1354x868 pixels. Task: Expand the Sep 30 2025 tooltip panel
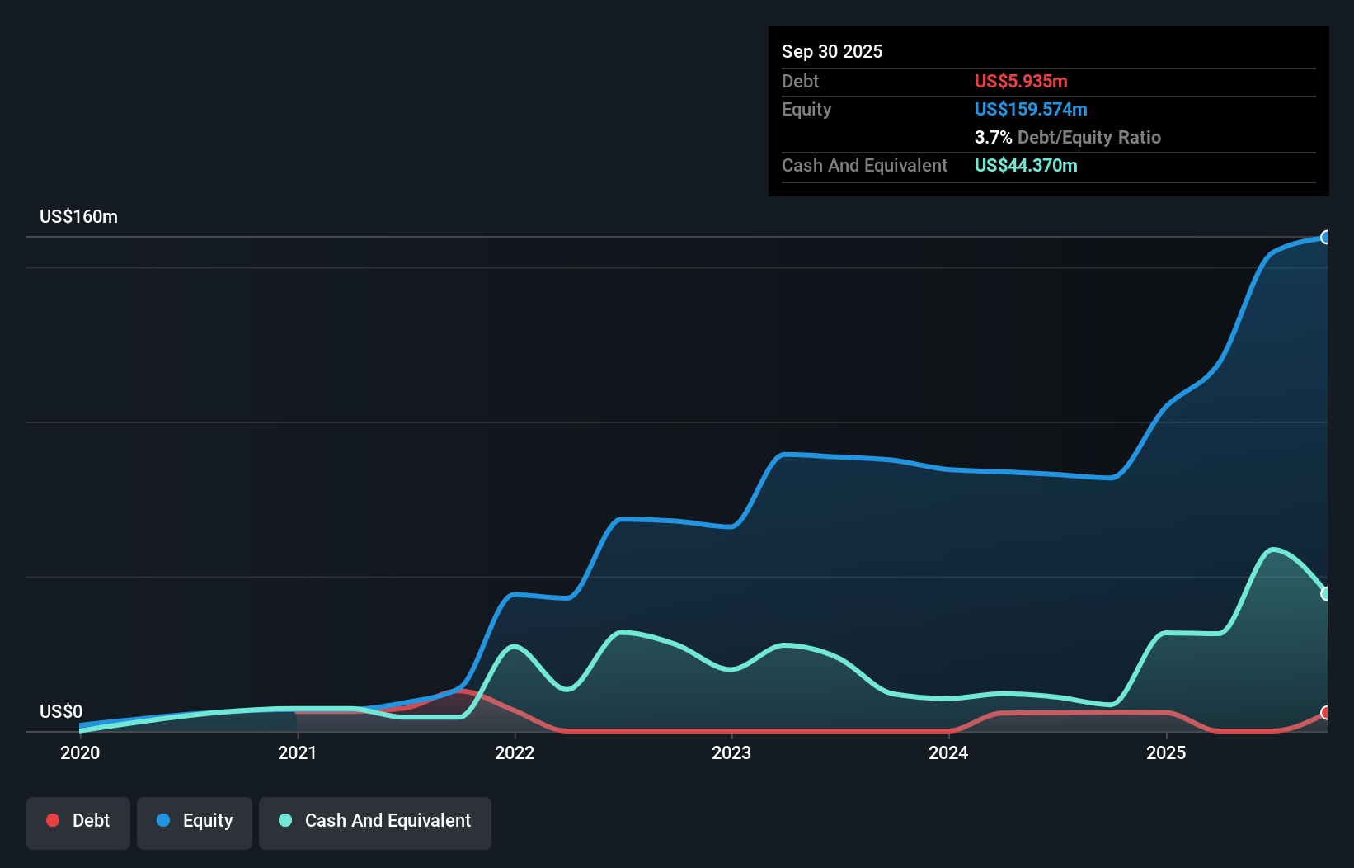(832, 51)
